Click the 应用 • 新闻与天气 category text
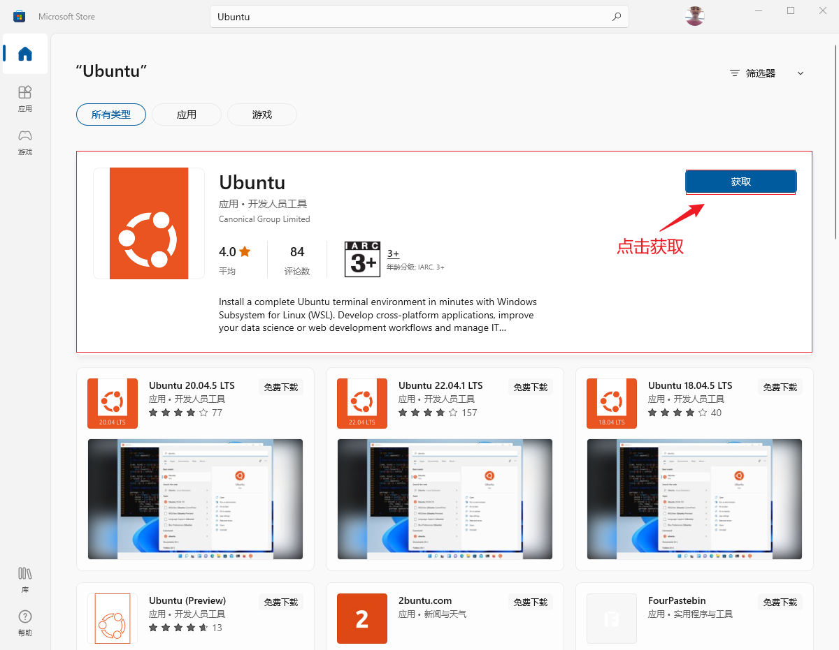Viewport: 839px width, 650px height. click(x=432, y=614)
